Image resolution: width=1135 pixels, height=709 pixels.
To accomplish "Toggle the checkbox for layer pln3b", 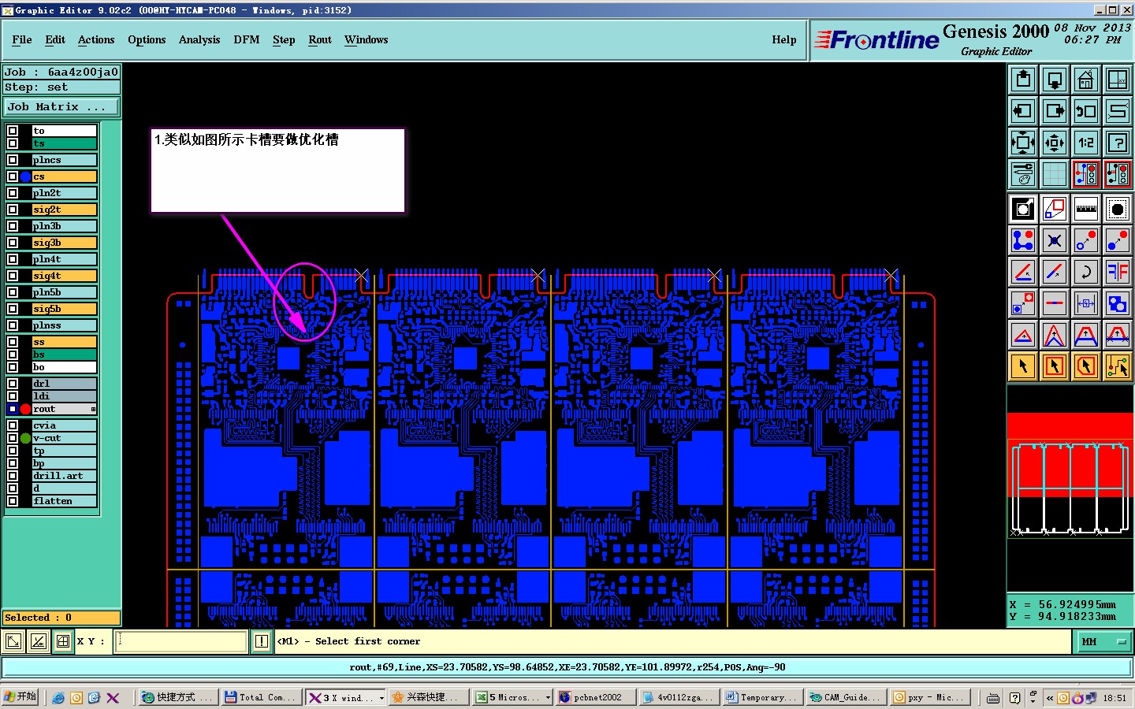I will [13, 226].
